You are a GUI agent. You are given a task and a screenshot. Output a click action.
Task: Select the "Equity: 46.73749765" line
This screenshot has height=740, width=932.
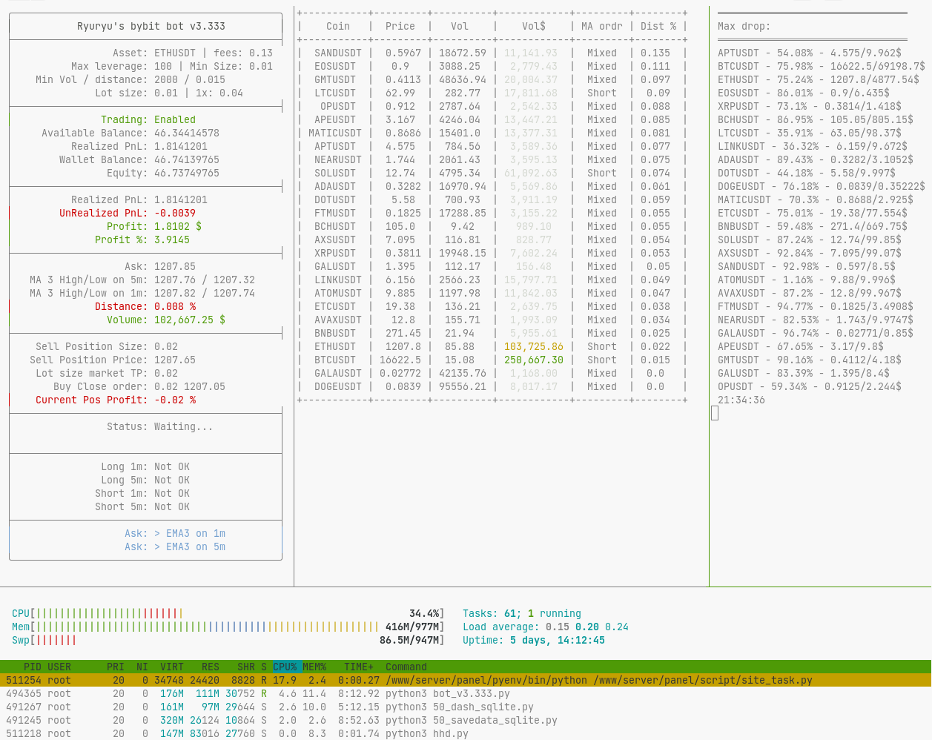point(163,173)
